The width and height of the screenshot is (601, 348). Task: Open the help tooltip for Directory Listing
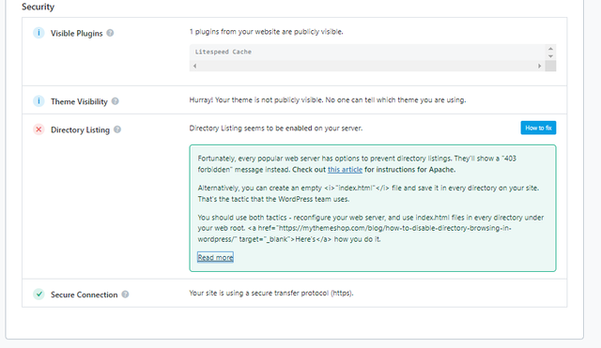pyautogui.click(x=117, y=129)
